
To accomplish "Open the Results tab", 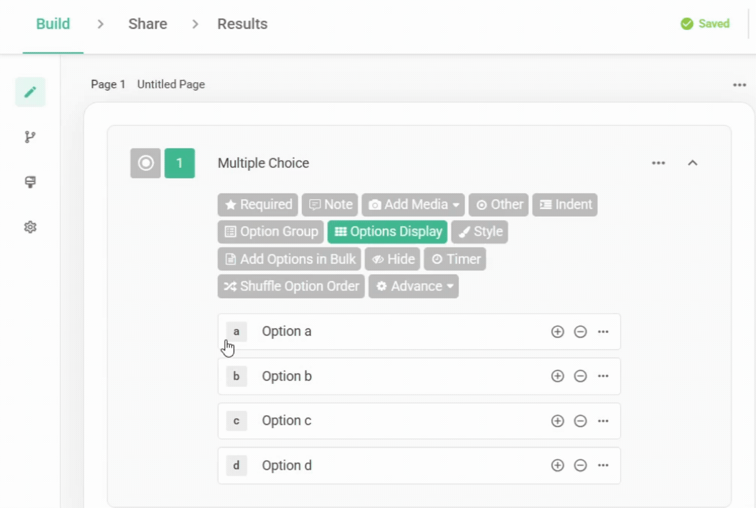I will tap(242, 24).
